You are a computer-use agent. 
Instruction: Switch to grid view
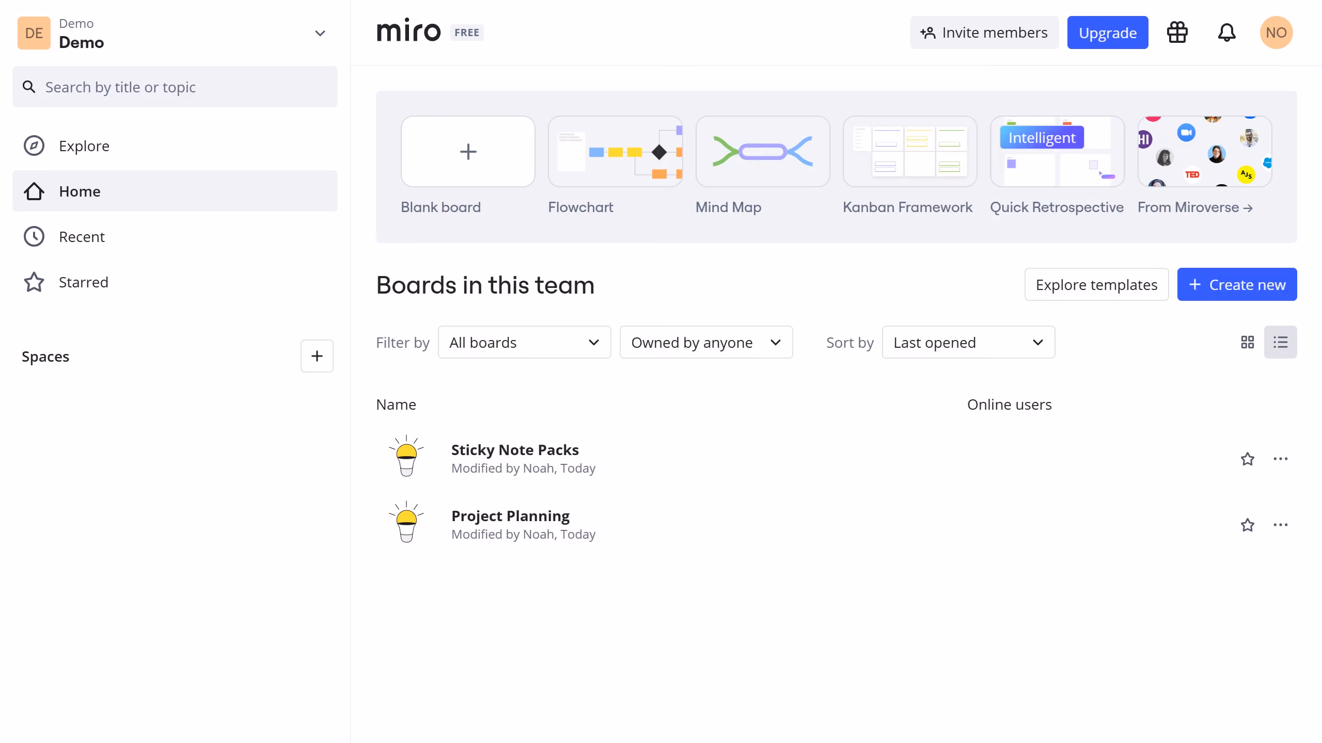coord(1248,342)
